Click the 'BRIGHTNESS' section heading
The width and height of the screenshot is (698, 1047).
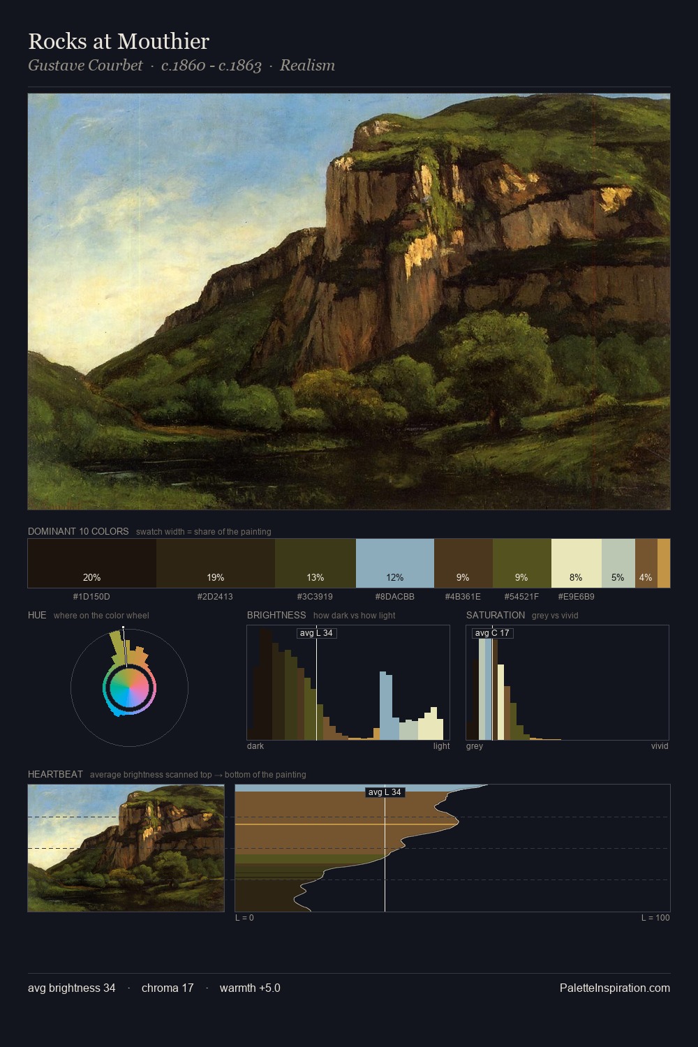pos(276,615)
